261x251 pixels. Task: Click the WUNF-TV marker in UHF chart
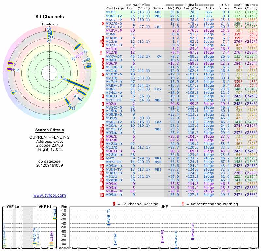[x=109, y=225]
